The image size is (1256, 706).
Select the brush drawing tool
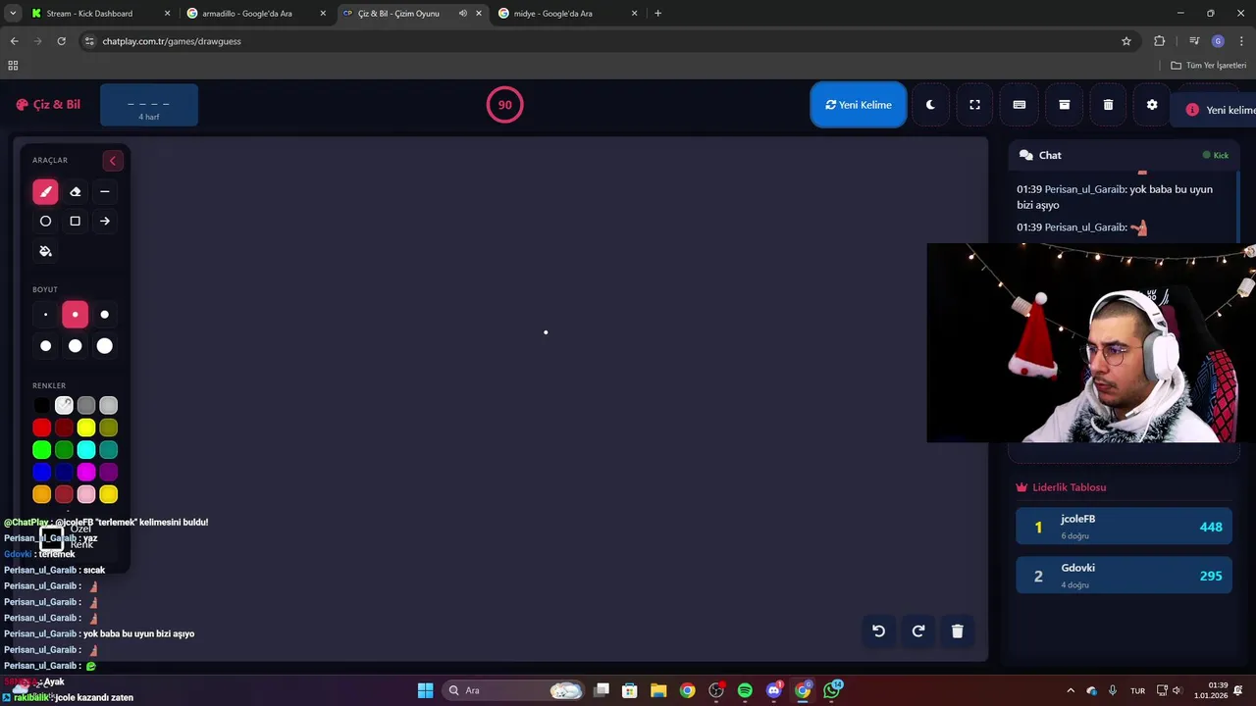point(45,192)
